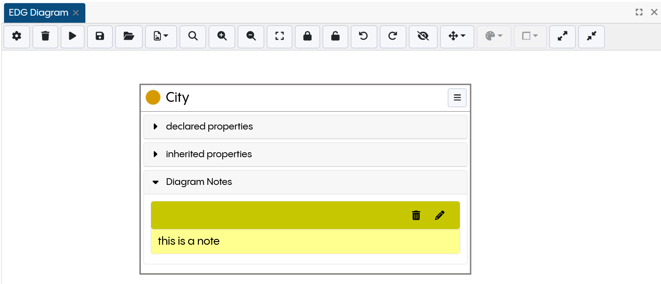The height and width of the screenshot is (284, 661).
Task: Unlock the diagram elements
Action: 335,37
